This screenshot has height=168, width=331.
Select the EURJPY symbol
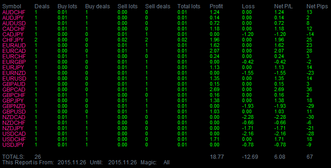(13, 68)
